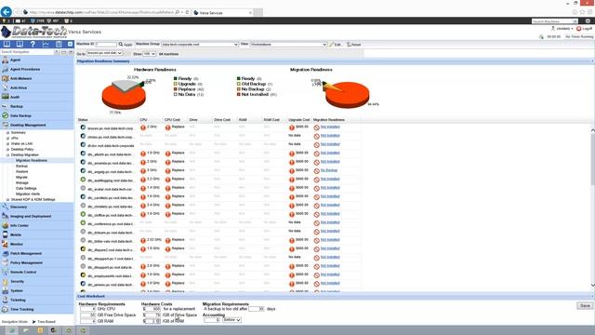Select Migrate under Desktop Migration
The image size is (595, 335).
click(x=21, y=177)
